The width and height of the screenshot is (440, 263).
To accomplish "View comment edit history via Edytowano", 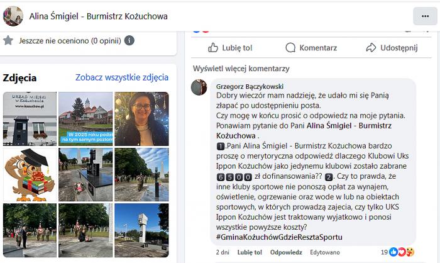I will (325, 252).
